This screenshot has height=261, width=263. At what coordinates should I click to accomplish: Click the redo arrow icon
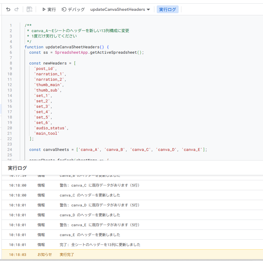click(x=17, y=10)
